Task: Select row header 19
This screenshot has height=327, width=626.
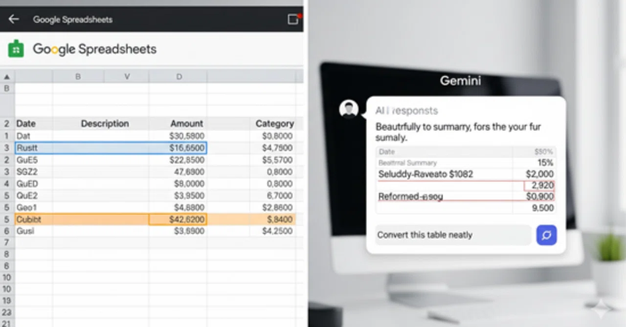Action: pyautogui.click(x=7, y=301)
